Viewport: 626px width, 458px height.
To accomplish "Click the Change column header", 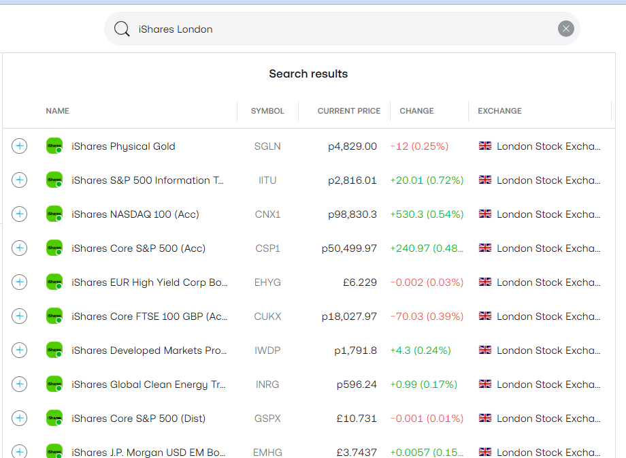I will [416, 111].
